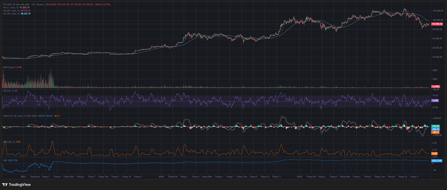Click the 2024 year label on time axis
The image size is (447, 190).
(x=161, y=177)
